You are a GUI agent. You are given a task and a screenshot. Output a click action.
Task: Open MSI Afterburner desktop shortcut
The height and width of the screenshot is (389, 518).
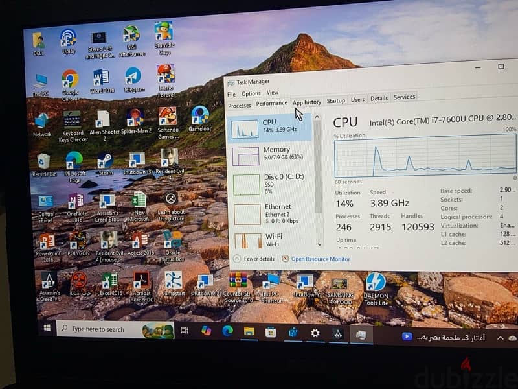coord(132,41)
